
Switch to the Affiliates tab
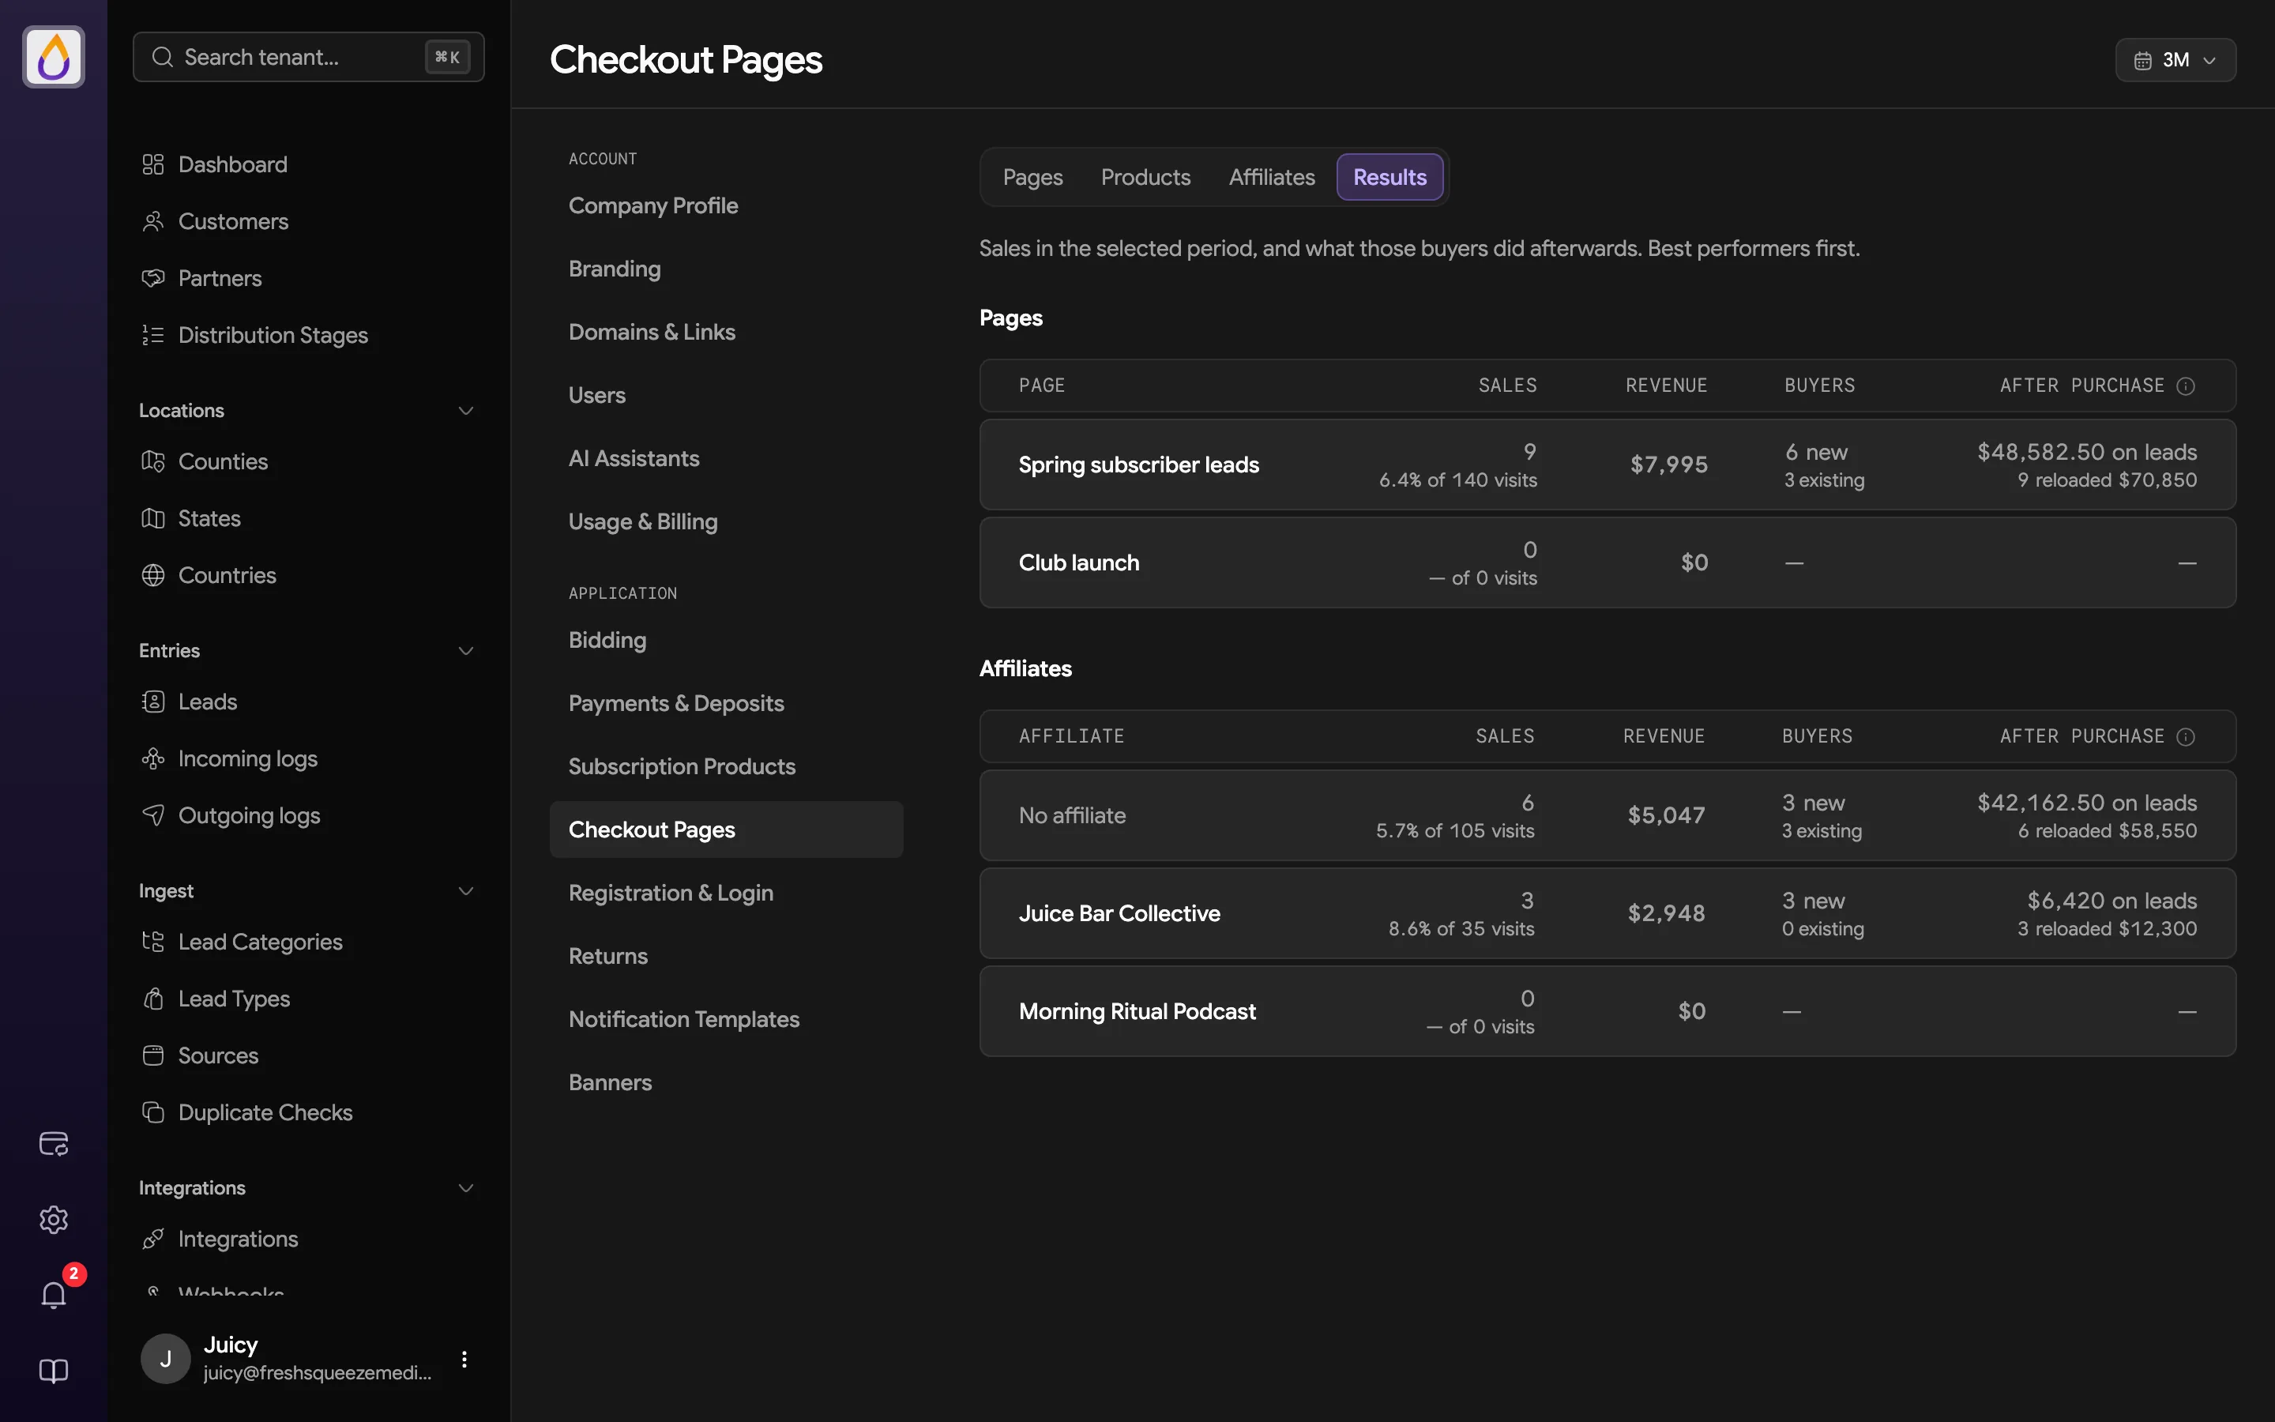click(x=1271, y=177)
